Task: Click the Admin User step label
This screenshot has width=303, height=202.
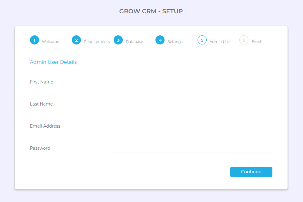Action: [x=220, y=41]
